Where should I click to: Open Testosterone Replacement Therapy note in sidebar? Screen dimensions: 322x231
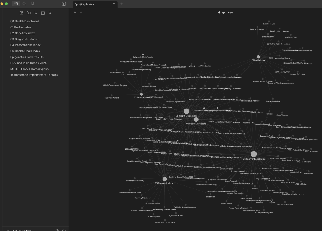tap(34, 75)
